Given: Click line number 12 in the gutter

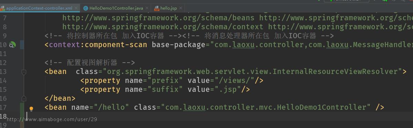Looking at the screenshot, I should click(x=3, y=63).
